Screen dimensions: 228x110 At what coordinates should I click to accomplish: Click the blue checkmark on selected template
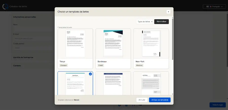90,74
